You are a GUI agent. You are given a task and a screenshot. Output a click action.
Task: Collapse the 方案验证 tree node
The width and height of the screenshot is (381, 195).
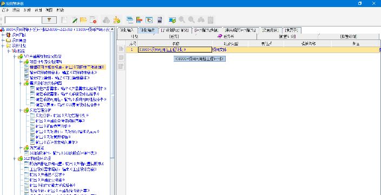coord(21,148)
